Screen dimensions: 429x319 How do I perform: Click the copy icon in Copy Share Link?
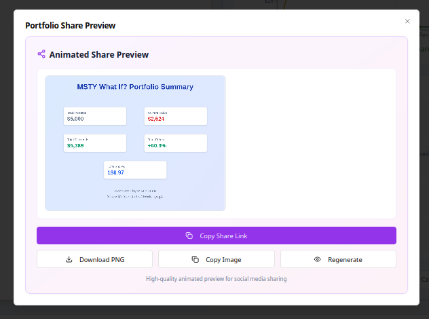click(x=189, y=236)
